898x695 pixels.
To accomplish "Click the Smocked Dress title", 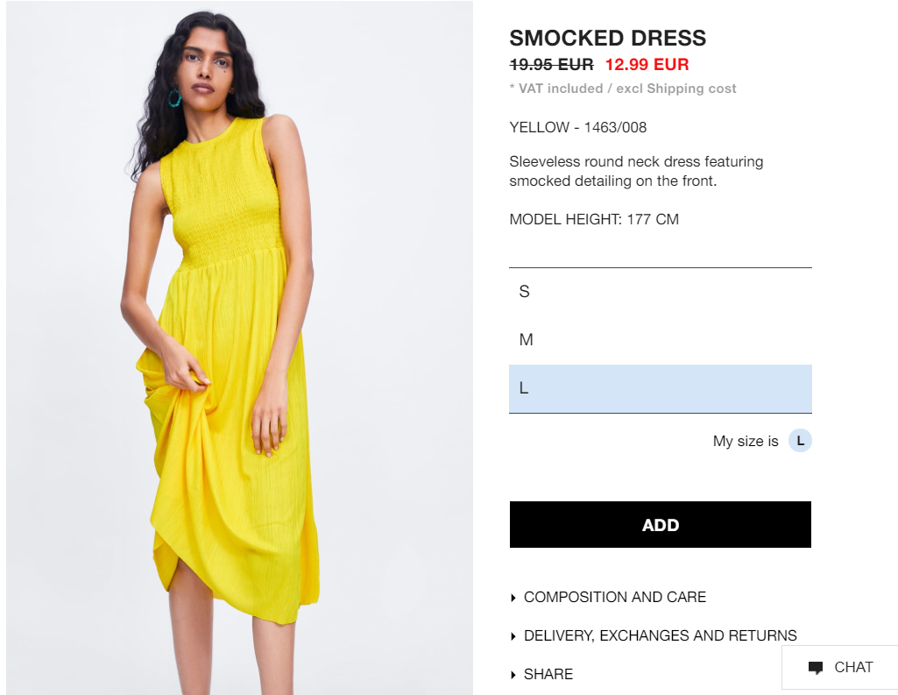I will [608, 38].
